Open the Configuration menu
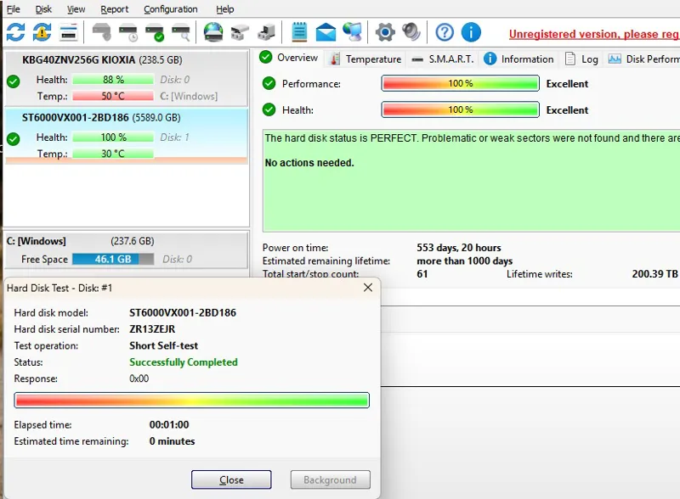Screen dimensions: 680x499 click(x=170, y=9)
